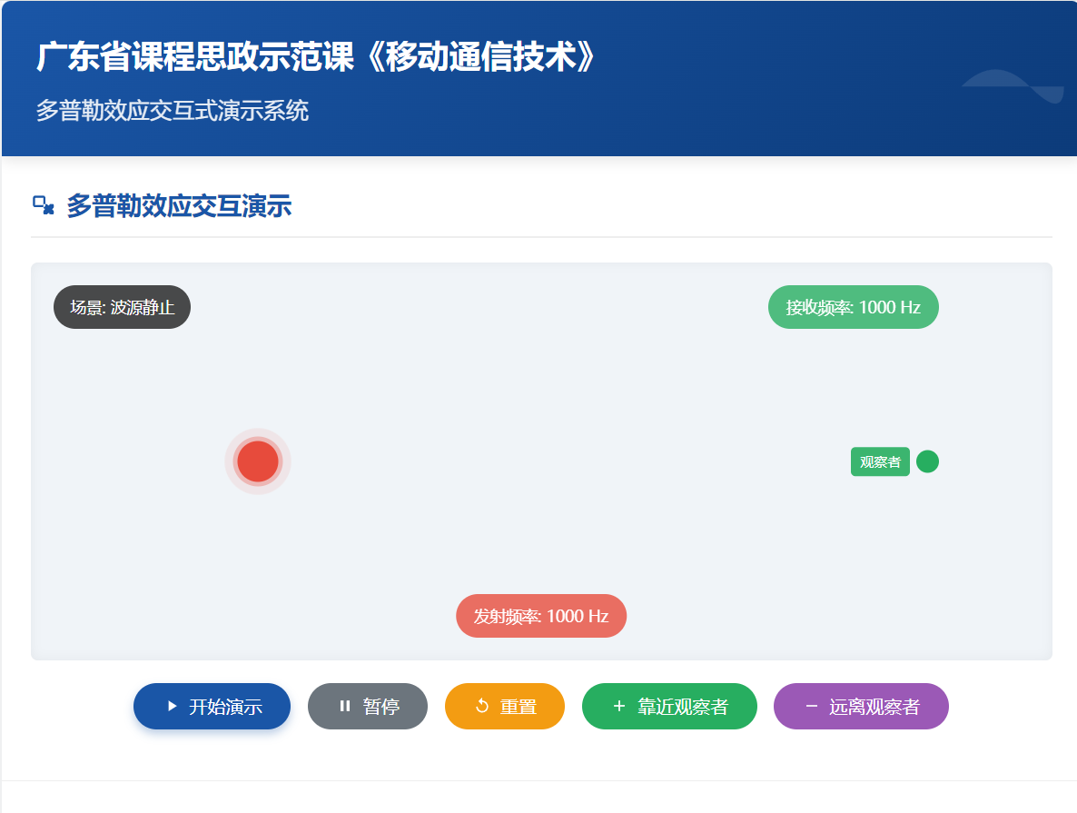This screenshot has height=813, width=1077.
Task: Click the 接收频率: 1000 Hz indicator
Action: coord(853,307)
